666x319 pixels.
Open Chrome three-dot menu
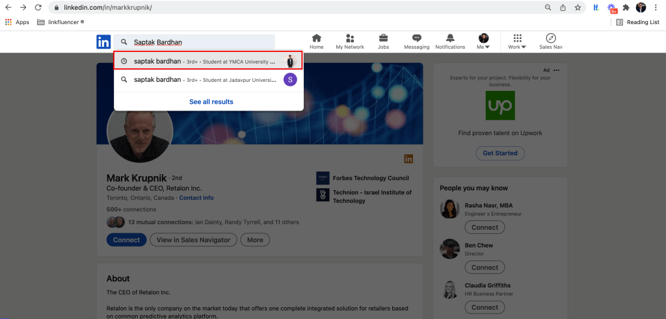click(x=656, y=7)
